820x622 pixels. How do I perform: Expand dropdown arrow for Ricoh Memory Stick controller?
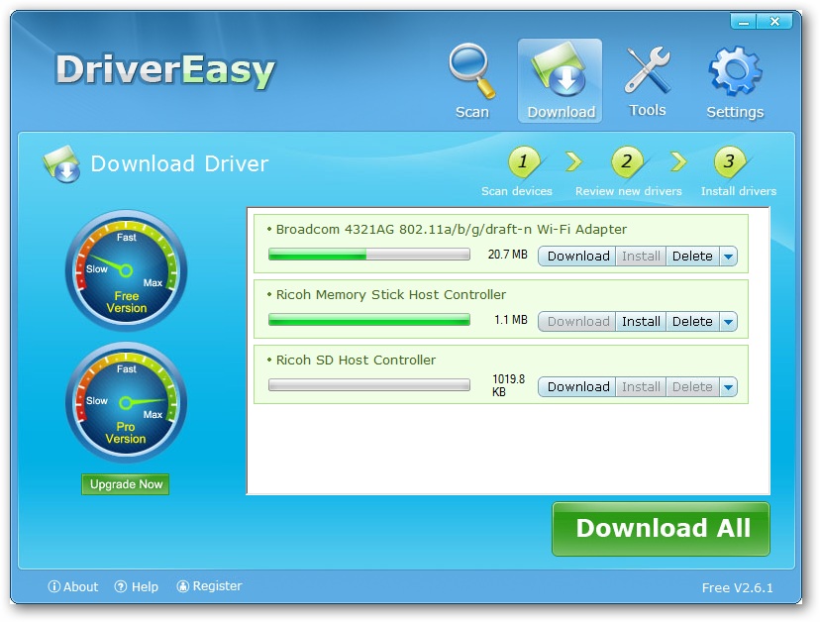coord(729,322)
